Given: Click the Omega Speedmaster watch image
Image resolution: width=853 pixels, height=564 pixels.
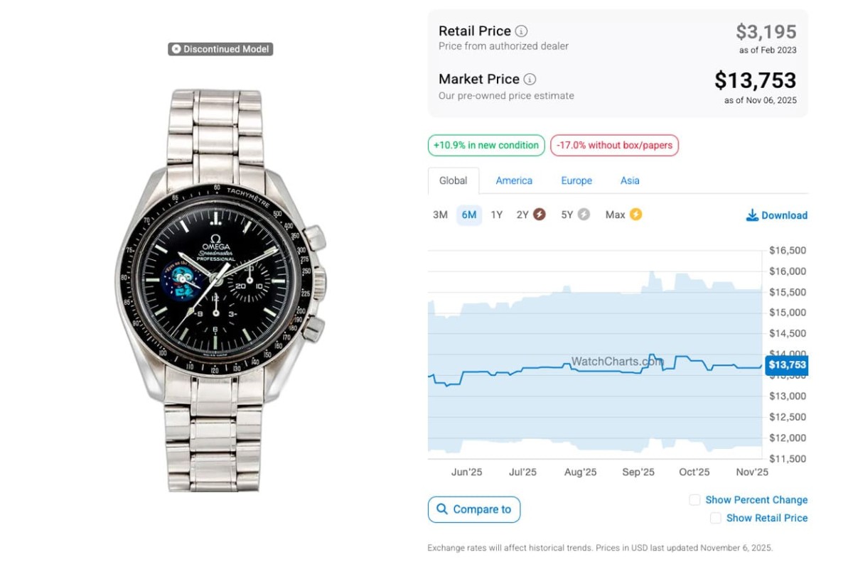Looking at the screenshot, I should pyautogui.click(x=220, y=290).
